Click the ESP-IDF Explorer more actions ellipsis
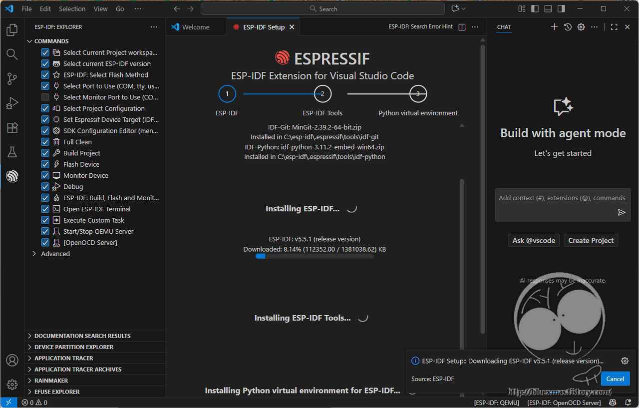 154,27
